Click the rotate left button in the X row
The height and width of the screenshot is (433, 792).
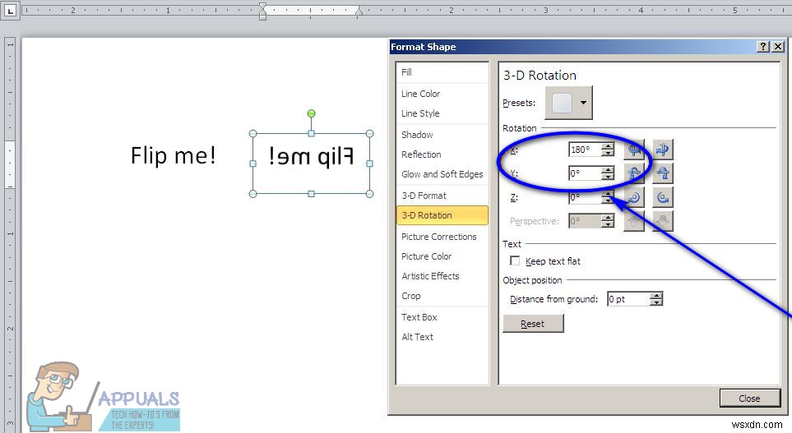pos(634,150)
